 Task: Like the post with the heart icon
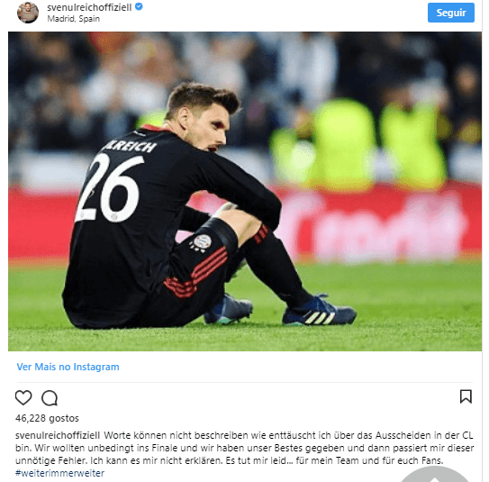[23, 397]
